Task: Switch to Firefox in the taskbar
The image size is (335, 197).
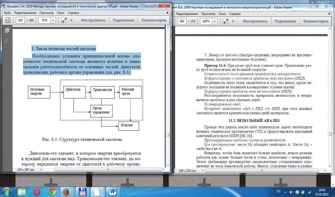Action: (x=67, y=192)
